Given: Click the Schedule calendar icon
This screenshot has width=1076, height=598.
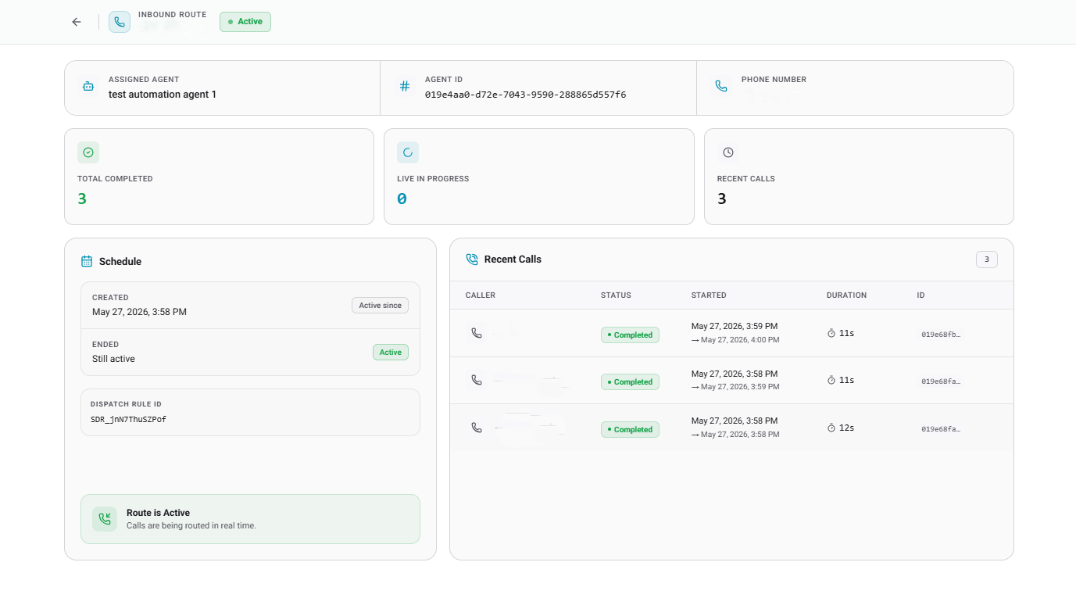Looking at the screenshot, I should 87,262.
